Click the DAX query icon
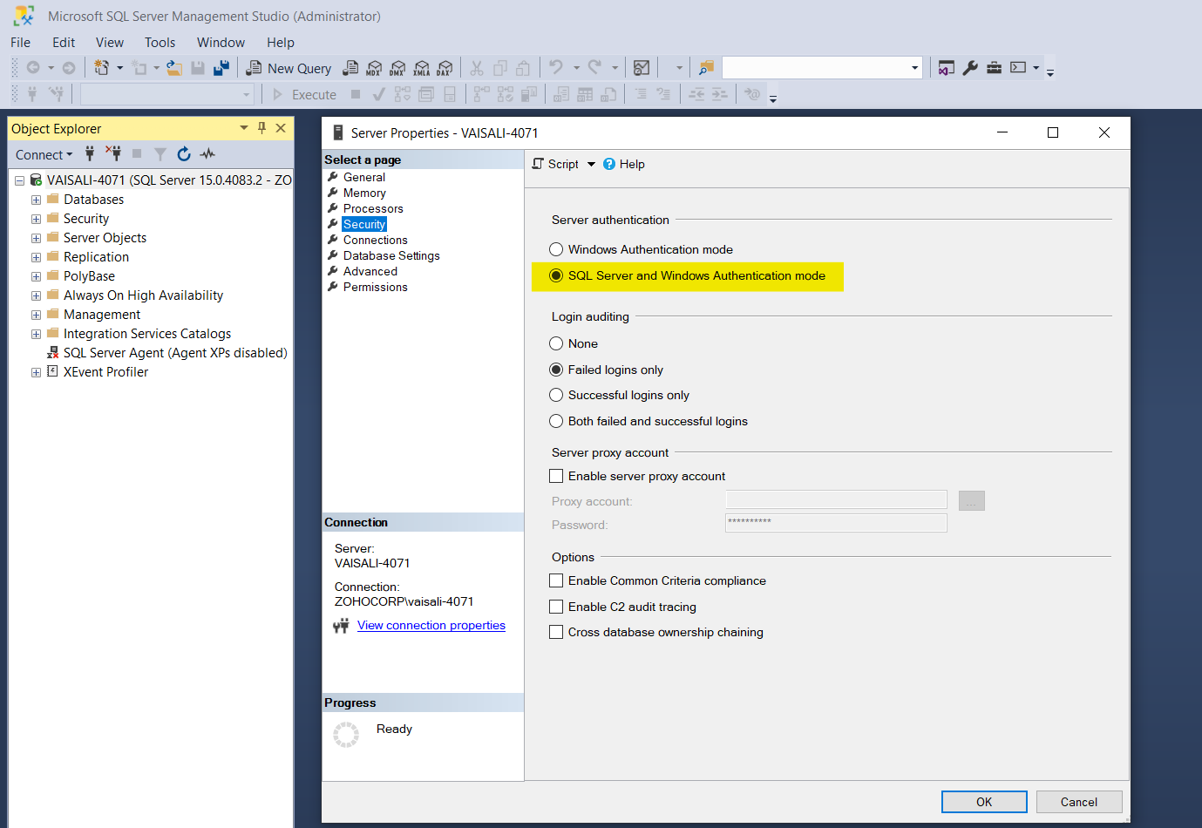The height and width of the screenshot is (828, 1202). (x=445, y=68)
